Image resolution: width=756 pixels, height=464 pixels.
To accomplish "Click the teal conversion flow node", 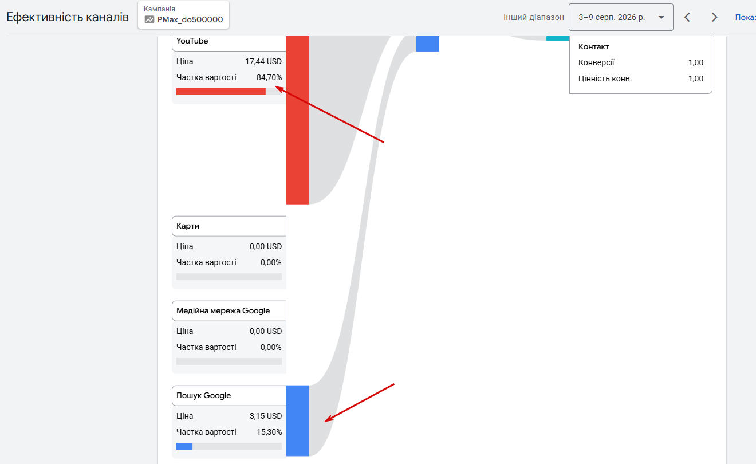I will (x=558, y=38).
